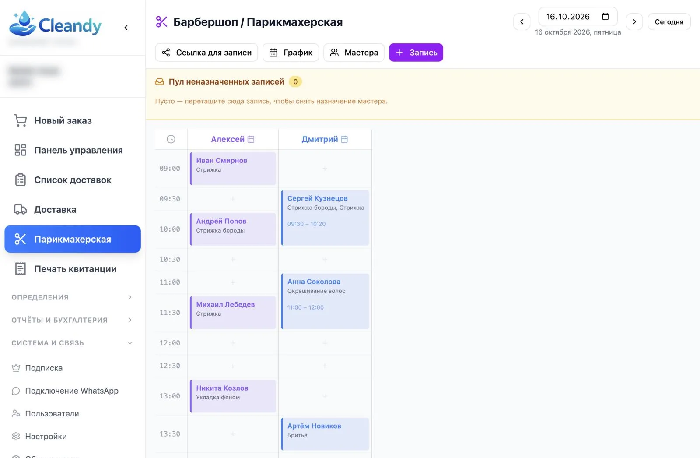Image resolution: width=700 pixels, height=458 pixels.
Task: Add appointment for Алексей at 10:30
Action: point(233,260)
